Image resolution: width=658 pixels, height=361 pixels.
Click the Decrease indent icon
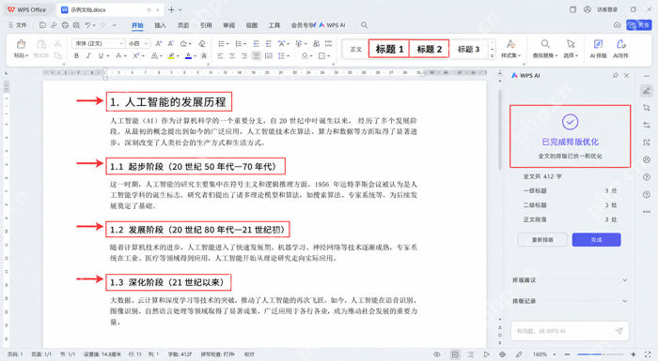(257, 43)
